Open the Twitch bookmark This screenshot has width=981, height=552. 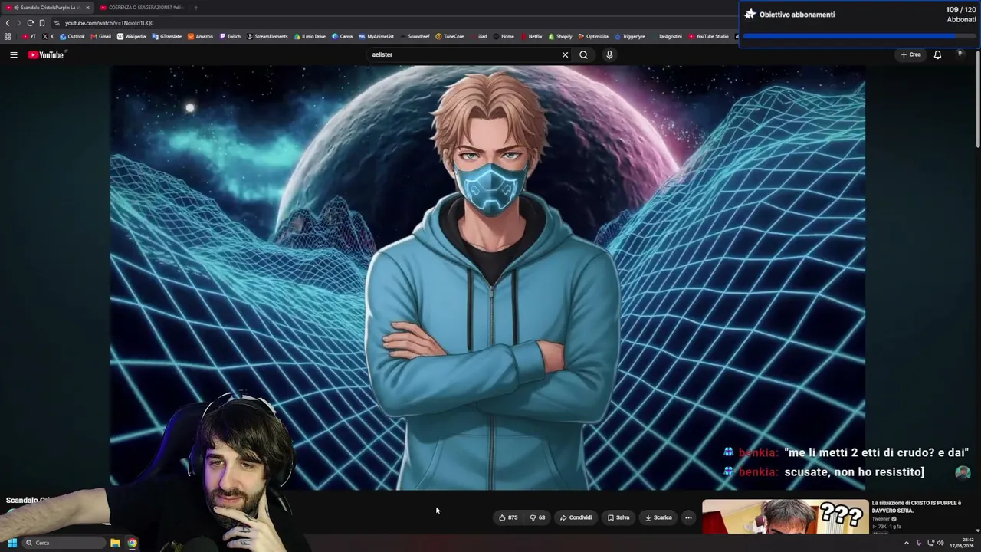pyautogui.click(x=230, y=36)
